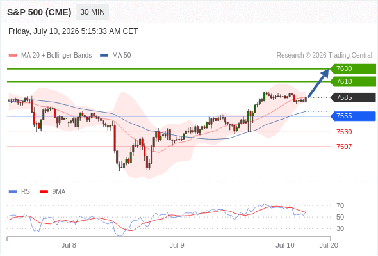378x256 pixels.
Task: Click the RSI 70 level label
Action: click(340, 205)
